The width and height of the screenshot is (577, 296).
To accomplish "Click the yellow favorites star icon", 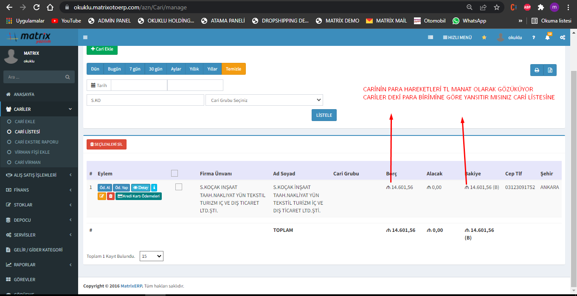I will (484, 37).
